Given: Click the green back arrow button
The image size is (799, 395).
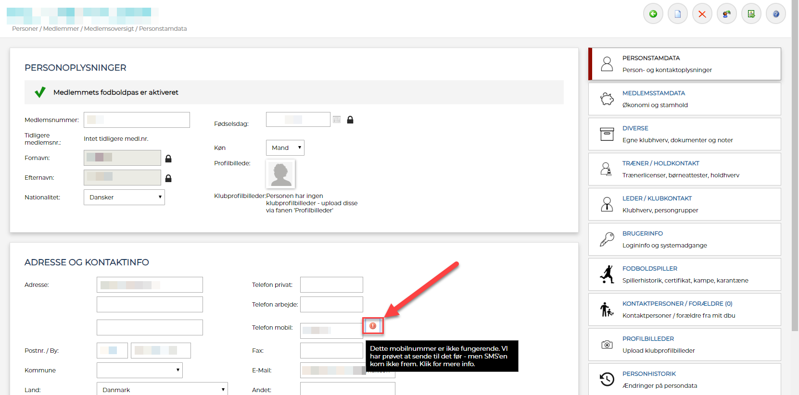Looking at the screenshot, I should (x=653, y=14).
